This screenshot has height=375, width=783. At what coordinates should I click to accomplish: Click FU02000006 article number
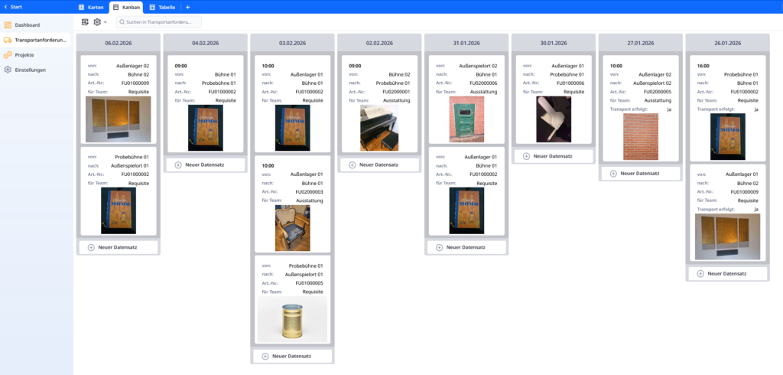(483, 83)
